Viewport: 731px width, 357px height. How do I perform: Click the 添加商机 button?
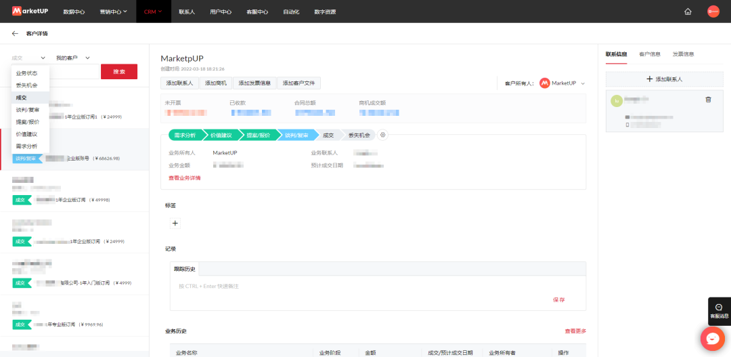(x=216, y=83)
